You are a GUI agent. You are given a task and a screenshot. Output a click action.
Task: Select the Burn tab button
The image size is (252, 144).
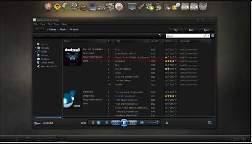191,30
